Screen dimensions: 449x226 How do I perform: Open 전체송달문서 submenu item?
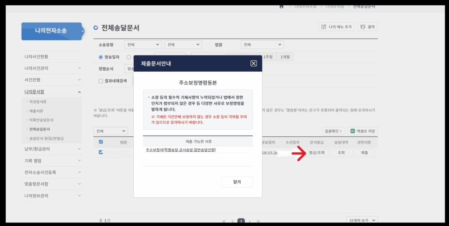click(39, 129)
